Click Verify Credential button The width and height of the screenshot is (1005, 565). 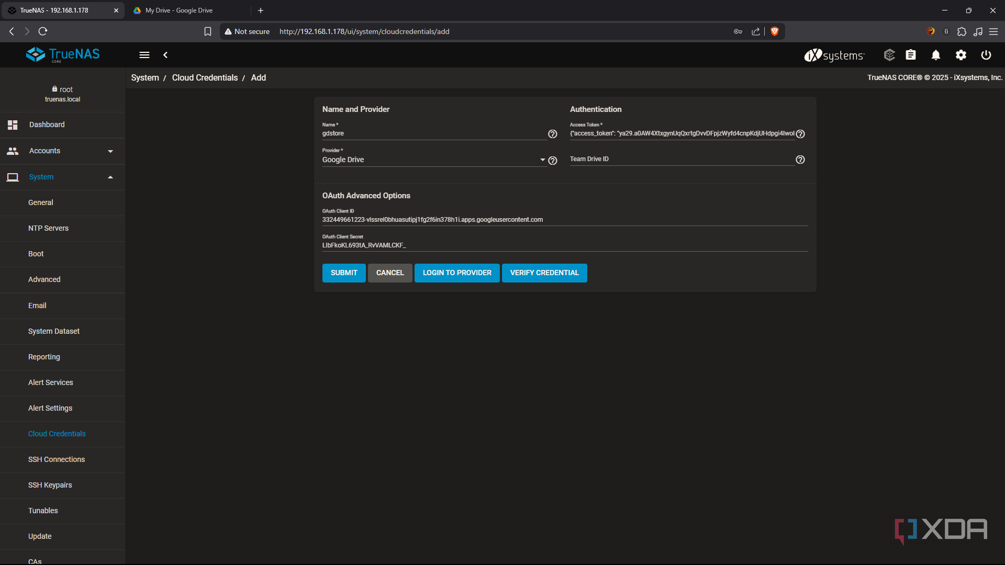[x=544, y=273]
